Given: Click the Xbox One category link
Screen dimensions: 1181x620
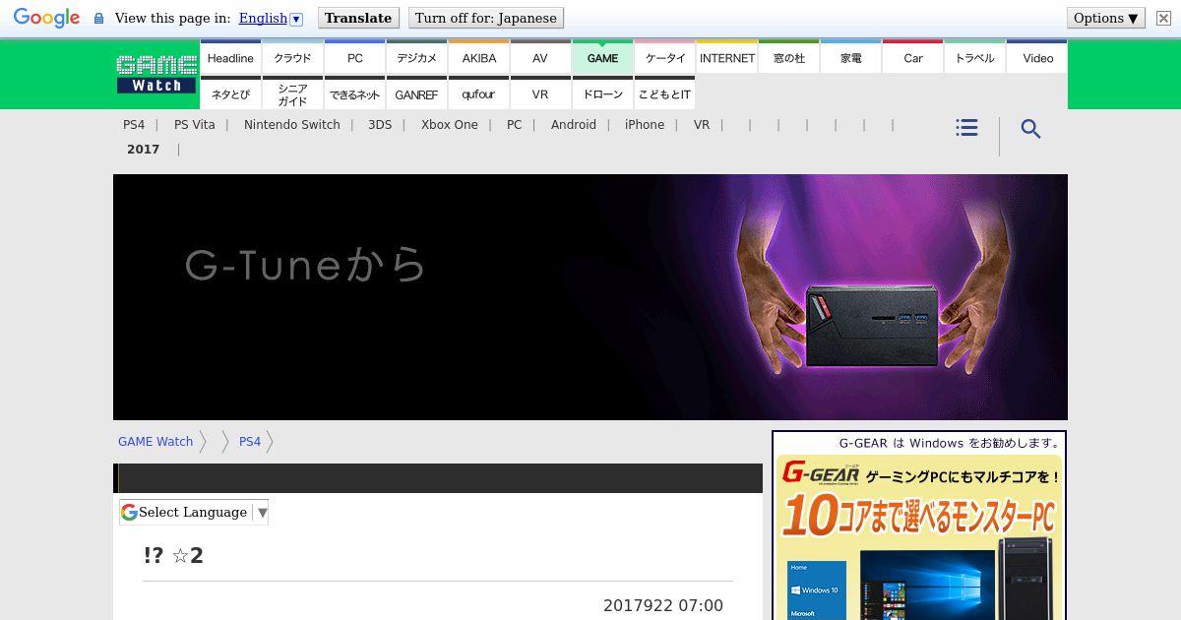Looking at the screenshot, I should click(x=450, y=125).
